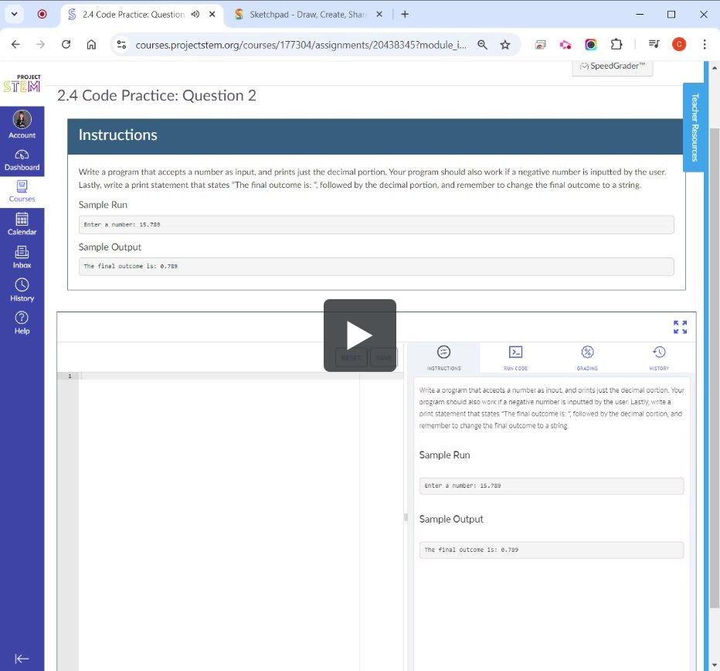Click the Save button in the editor
Viewport: 720px width, 671px height.
tap(383, 357)
